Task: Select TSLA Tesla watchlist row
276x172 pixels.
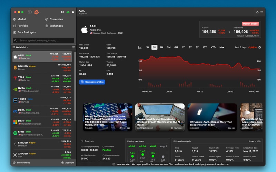Action: click(42, 78)
